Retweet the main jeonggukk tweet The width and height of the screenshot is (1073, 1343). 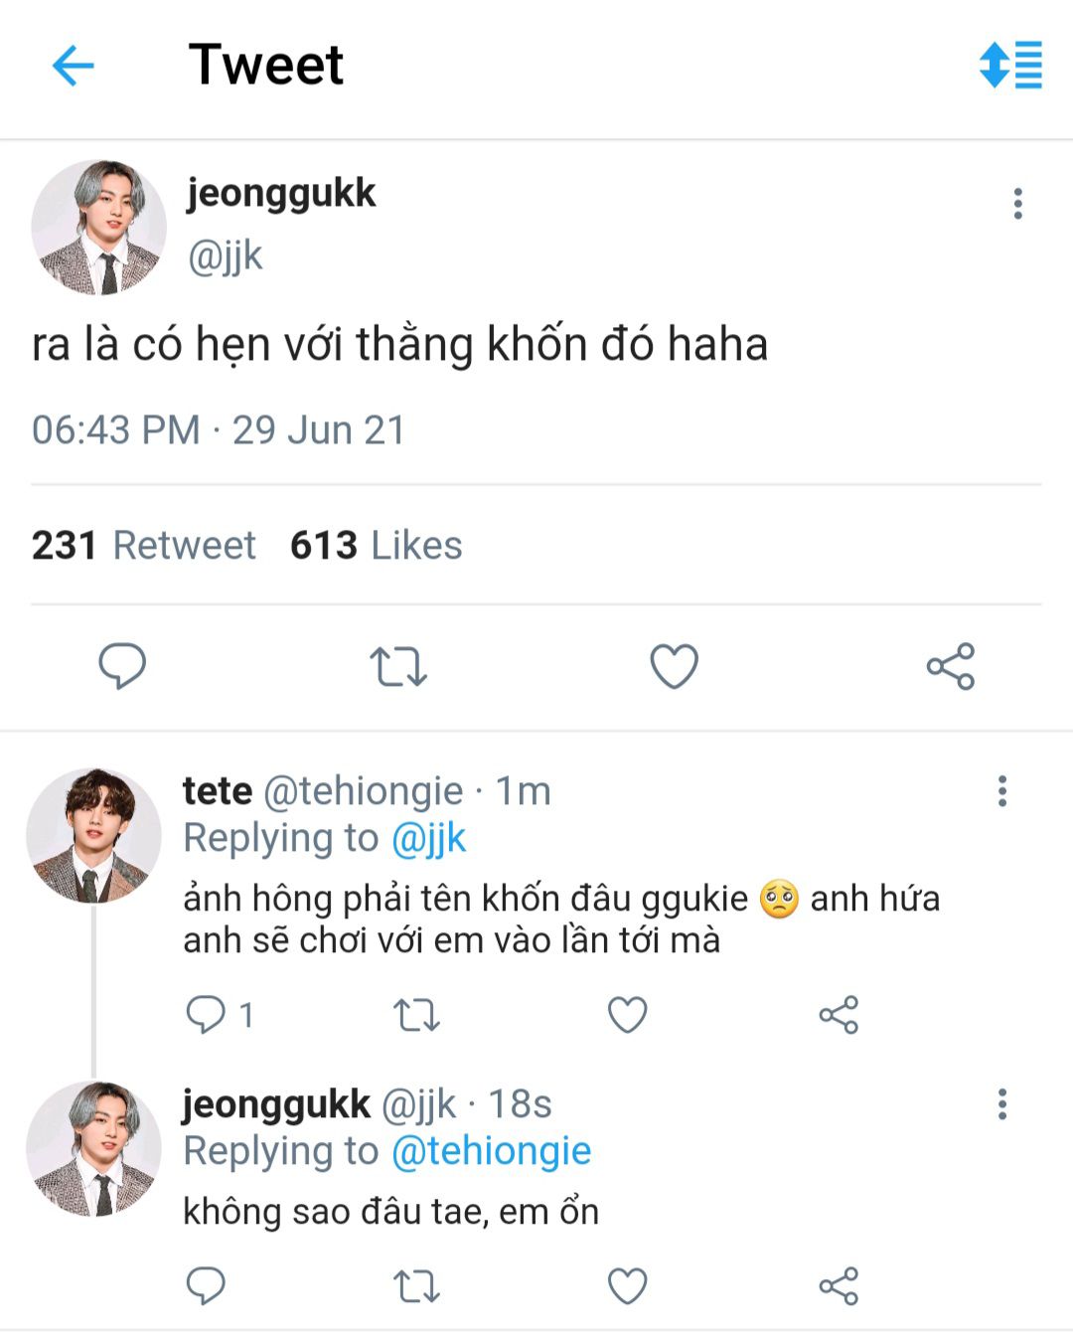(x=398, y=667)
